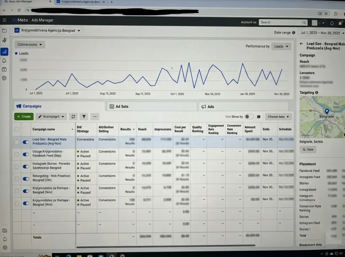Click the Targeting info icon
345x257 pixels.
317,92
